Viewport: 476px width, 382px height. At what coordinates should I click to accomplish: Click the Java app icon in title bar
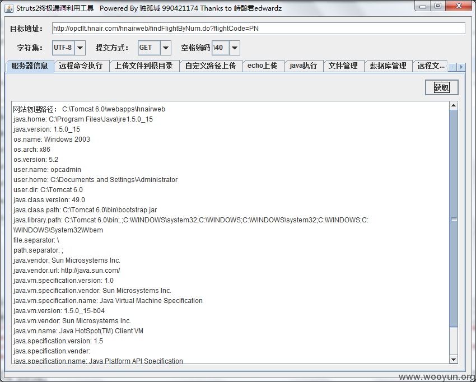pyautogui.click(x=9, y=8)
